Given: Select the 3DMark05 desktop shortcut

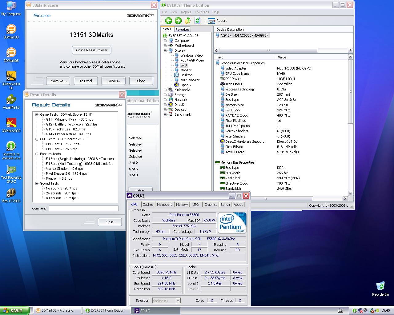Looking at the screenshot, I should pyautogui.click(x=11, y=55).
